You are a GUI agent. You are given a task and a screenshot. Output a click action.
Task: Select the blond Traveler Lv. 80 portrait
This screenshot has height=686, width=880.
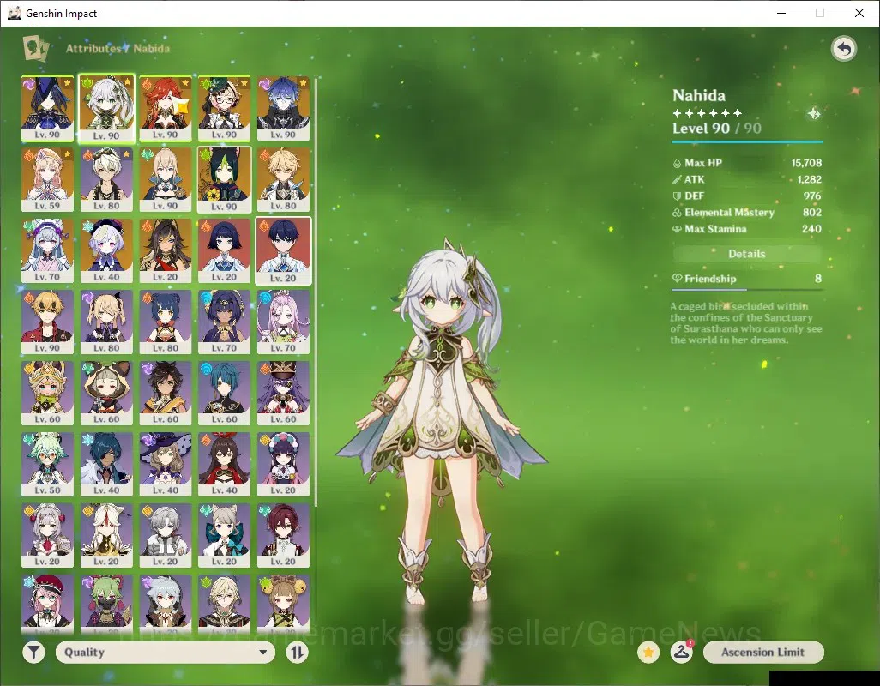[283, 179]
